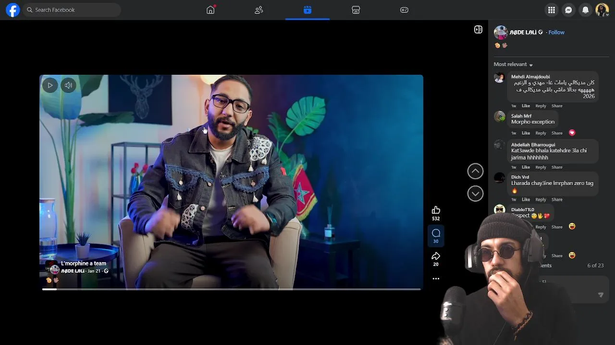The height and width of the screenshot is (345, 615).
Task: Open the account profile menu
Action: [602, 10]
